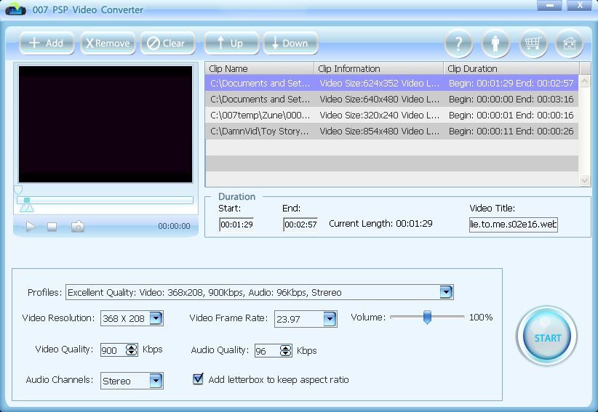Clear the clip list
The width and height of the screenshot is (598, 412).
[167, 43]
